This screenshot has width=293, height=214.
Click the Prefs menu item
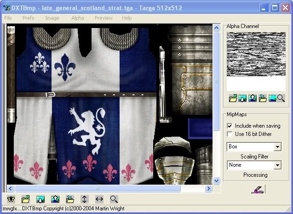coord(28,18)
